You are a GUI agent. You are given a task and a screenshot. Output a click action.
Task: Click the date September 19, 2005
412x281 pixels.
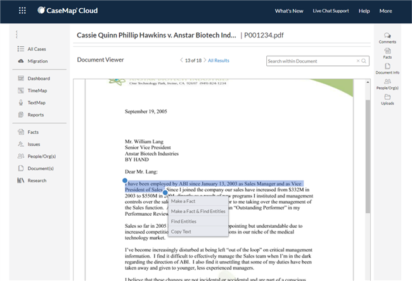click(146, 111)
